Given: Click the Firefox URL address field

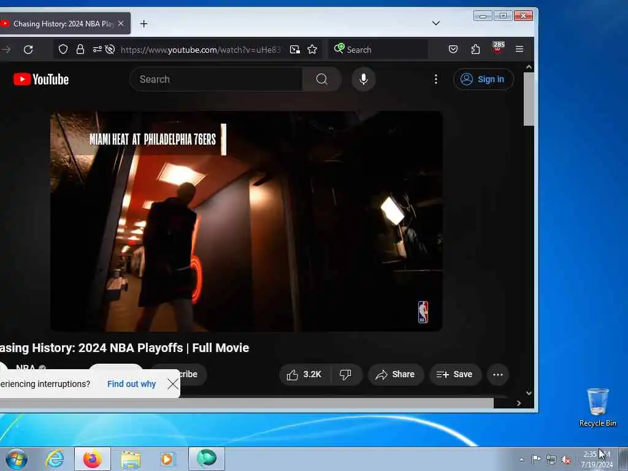Looking at the screenshot, I should click(x=201, y=50).
